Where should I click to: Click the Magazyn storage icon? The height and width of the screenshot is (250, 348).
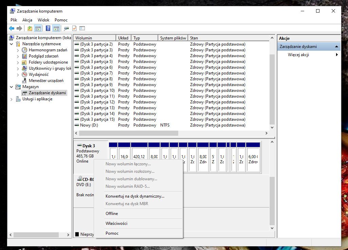[18, 87]
